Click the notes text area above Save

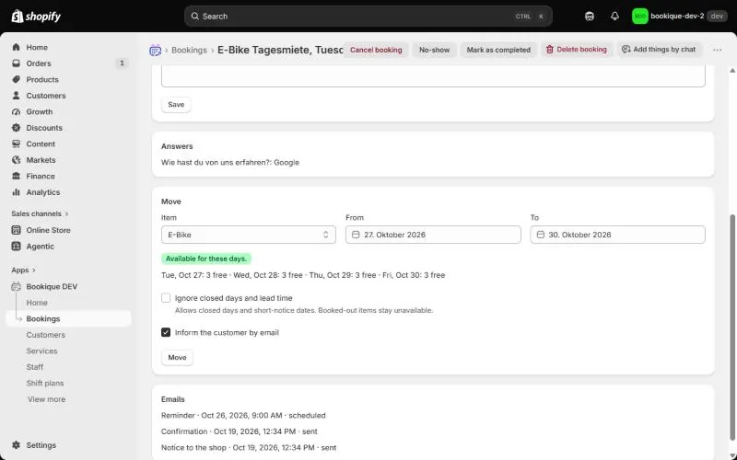pyautogui.click(x=433, y=76)
